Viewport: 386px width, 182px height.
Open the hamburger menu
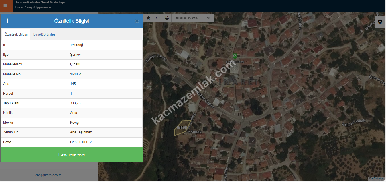tap(5, 5)
